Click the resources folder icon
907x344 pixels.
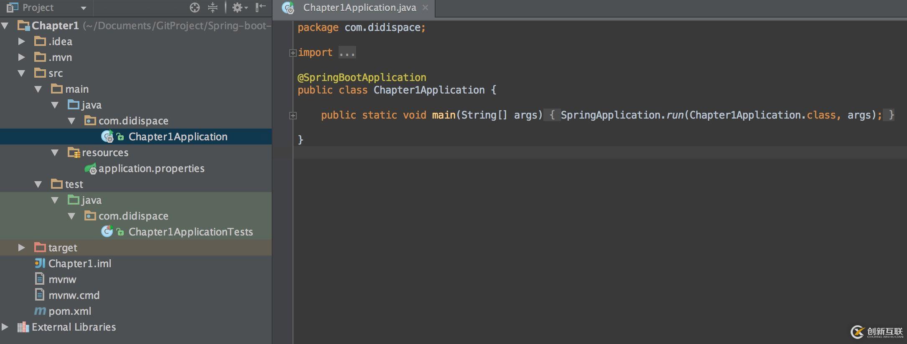74,153
